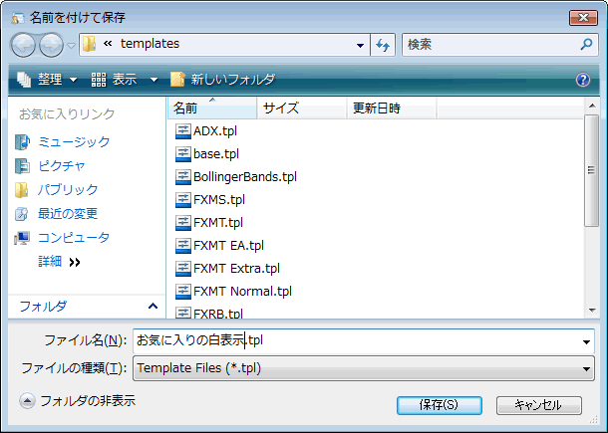Close the 名前を付けて保存 dialog
The image size is (608, 433).
click(x=583, y=18)
